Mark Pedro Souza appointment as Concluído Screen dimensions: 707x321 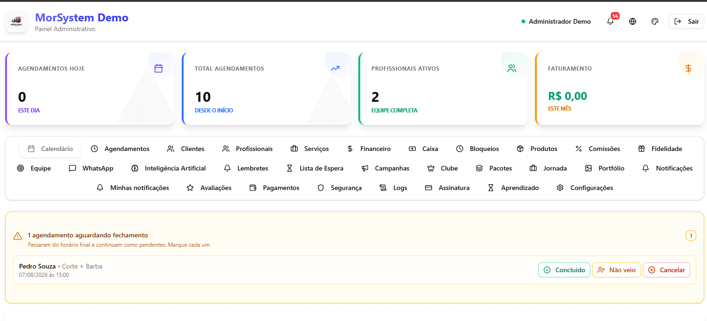pos(564,270)
